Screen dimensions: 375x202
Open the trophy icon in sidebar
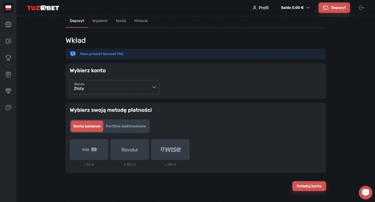coord(8,58)
